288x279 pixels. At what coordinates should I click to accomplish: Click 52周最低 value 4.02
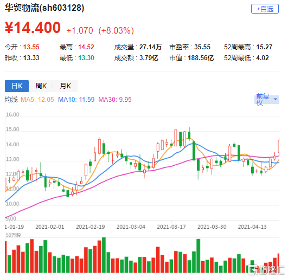[x=263, y=58]
